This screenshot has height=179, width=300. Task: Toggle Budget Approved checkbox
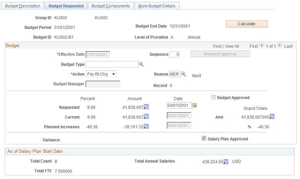213,97
